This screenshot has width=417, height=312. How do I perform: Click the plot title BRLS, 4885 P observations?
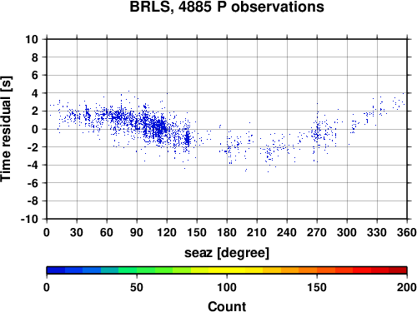pos(227,7)
